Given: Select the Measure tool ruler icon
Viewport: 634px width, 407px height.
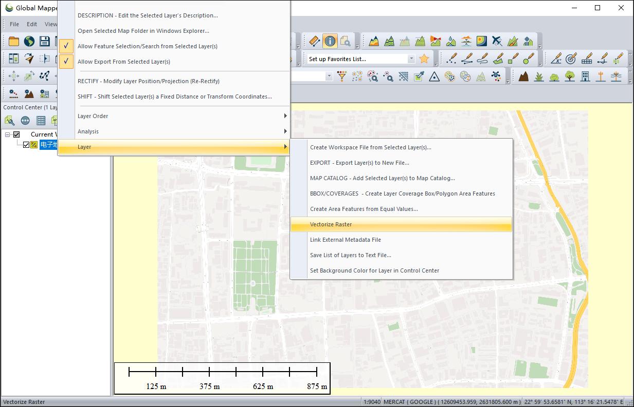Looking at the screenshot, I should [x=315, y=41].
